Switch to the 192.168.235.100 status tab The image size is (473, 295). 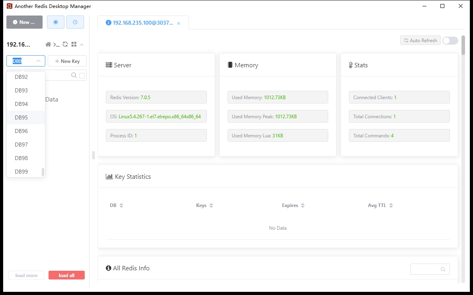tap(140, 23)
